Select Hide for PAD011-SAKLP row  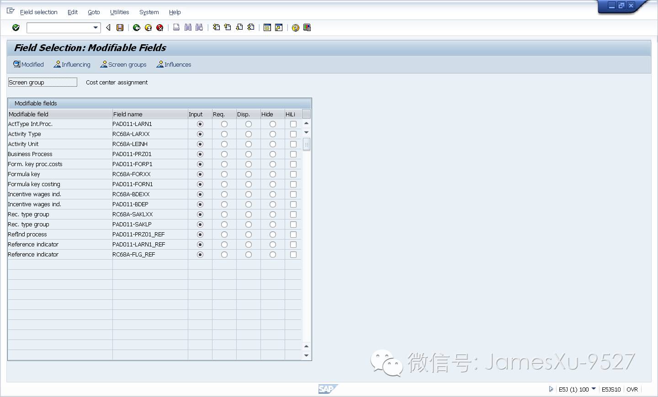(273, 225)
